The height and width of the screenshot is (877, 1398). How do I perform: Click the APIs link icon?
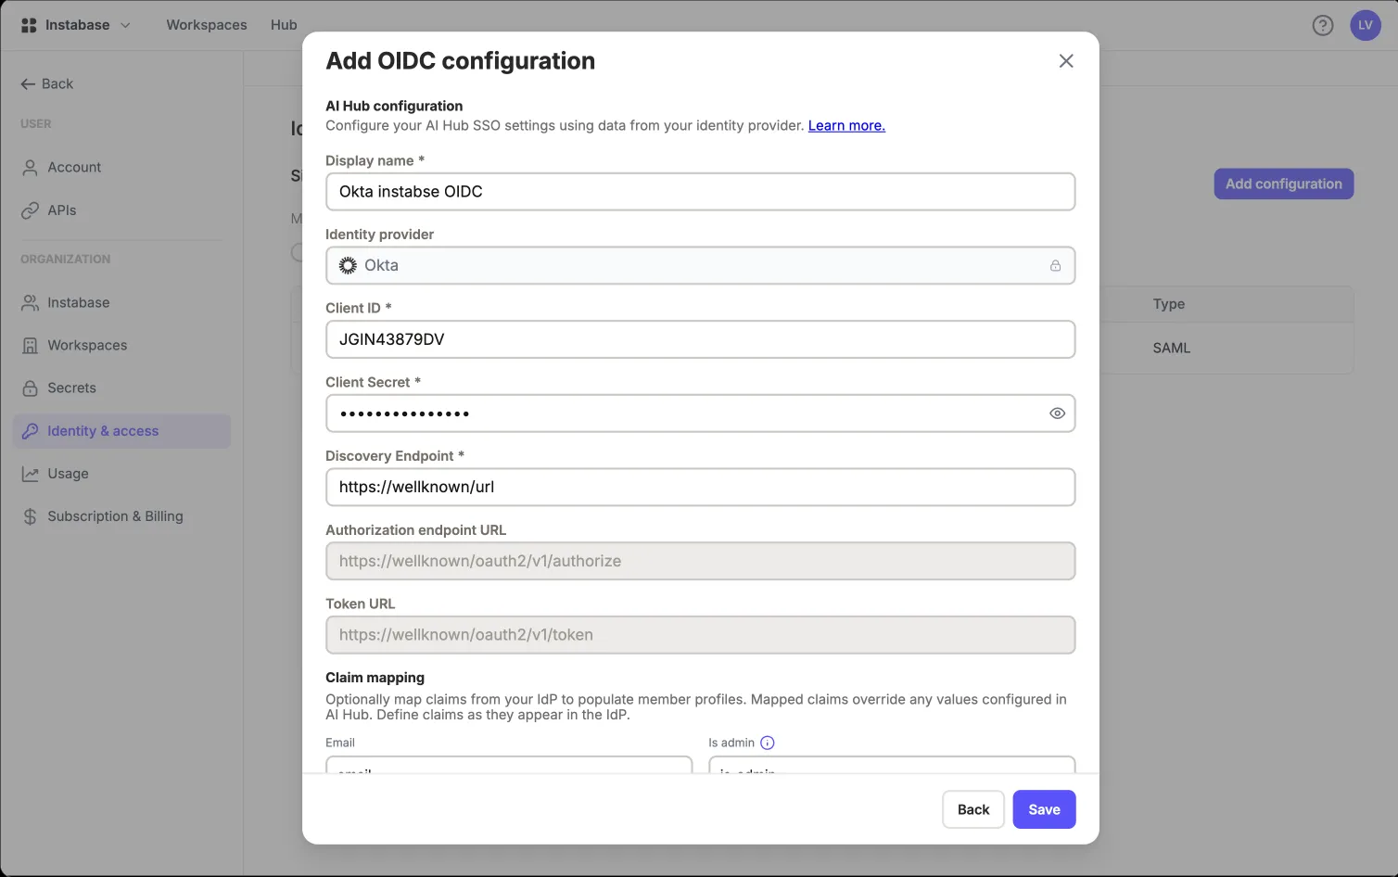(x=30, y=210)
